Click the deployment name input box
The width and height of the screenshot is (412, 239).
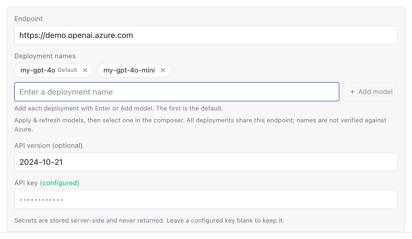177,92
